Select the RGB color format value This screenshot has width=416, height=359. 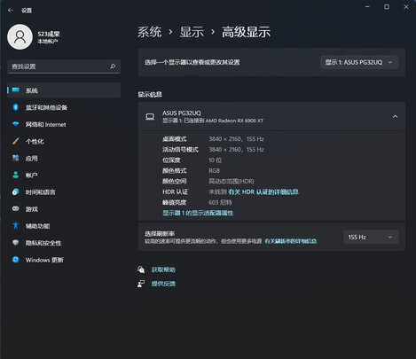click(x=215, y=170)
